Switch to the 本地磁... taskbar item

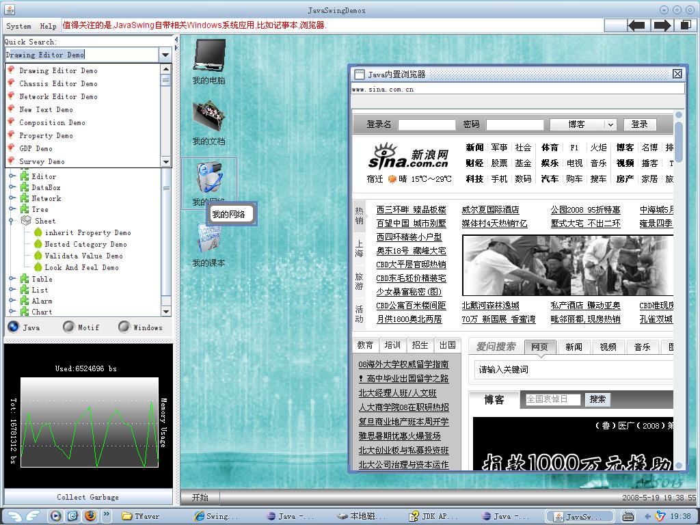[361, 516]
